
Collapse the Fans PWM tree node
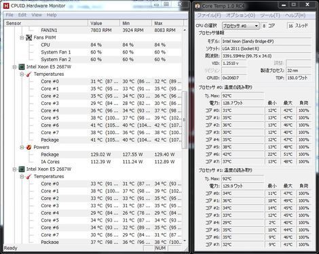point(22,38)
